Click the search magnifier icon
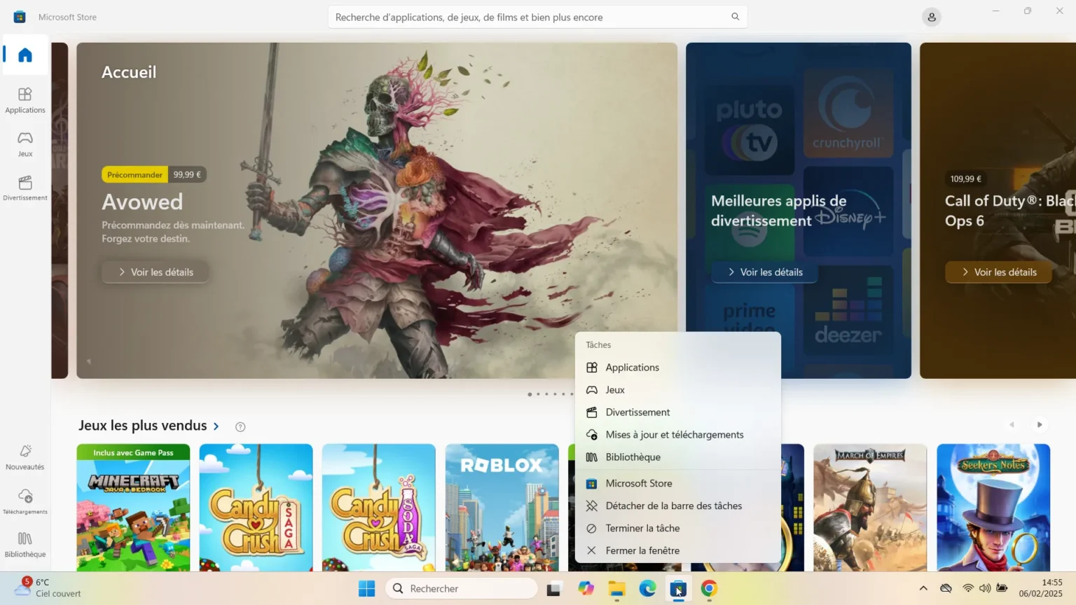This screenshot has width=1076, height=605. (x=735, y=17)
